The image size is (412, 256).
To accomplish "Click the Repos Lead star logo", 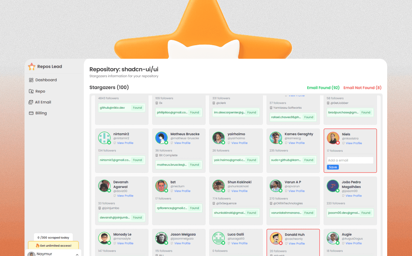I will (x=31, y=67).
